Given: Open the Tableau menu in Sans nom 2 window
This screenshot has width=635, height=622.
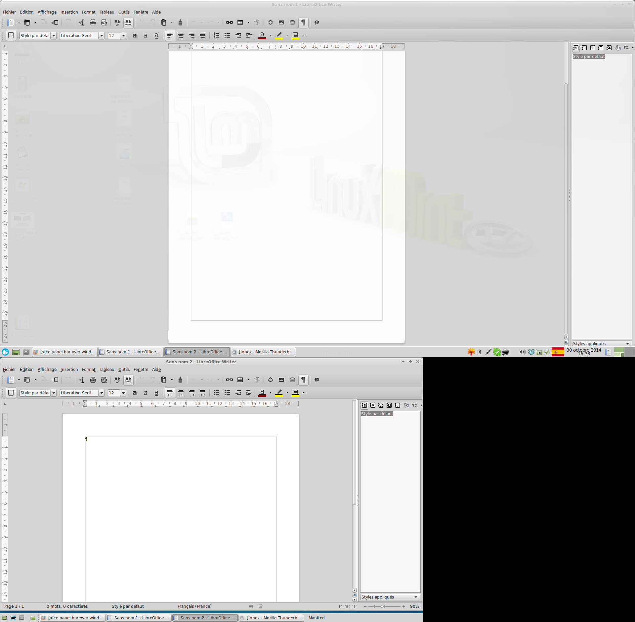Looking at the screenshot, I should (x=106, y=369).
